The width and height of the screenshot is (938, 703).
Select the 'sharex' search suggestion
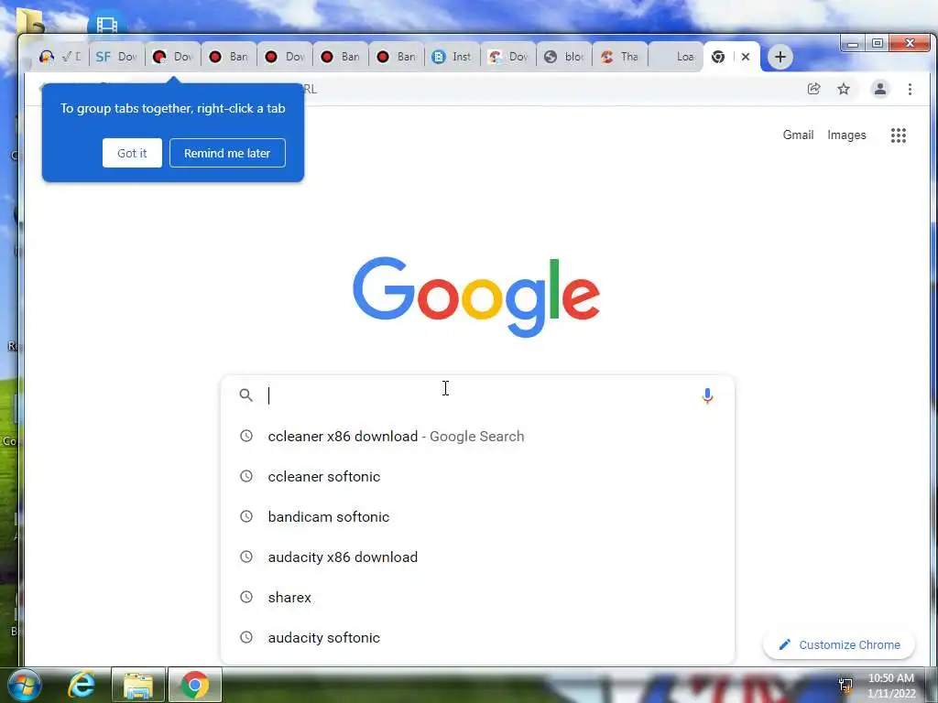pos(477,597)
